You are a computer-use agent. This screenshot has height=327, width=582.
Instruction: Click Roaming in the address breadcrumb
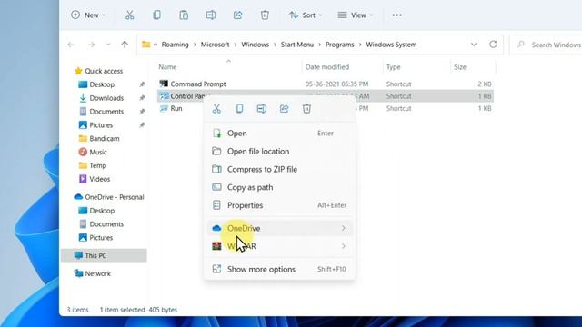coord(175,45)
